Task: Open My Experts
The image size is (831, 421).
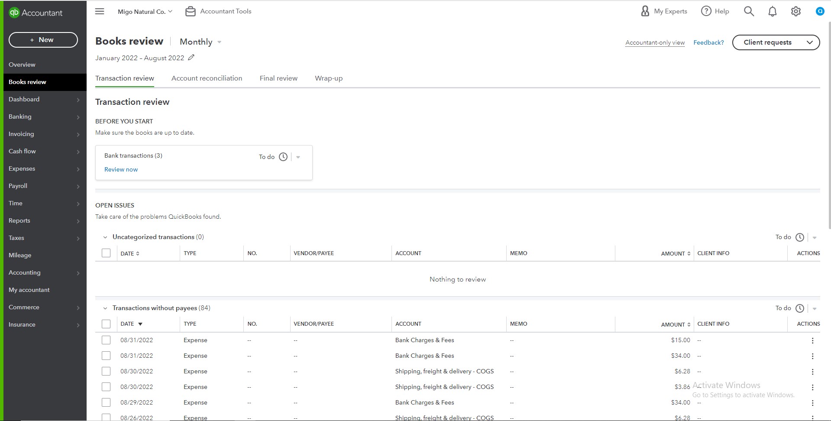Action: (664, 11)
